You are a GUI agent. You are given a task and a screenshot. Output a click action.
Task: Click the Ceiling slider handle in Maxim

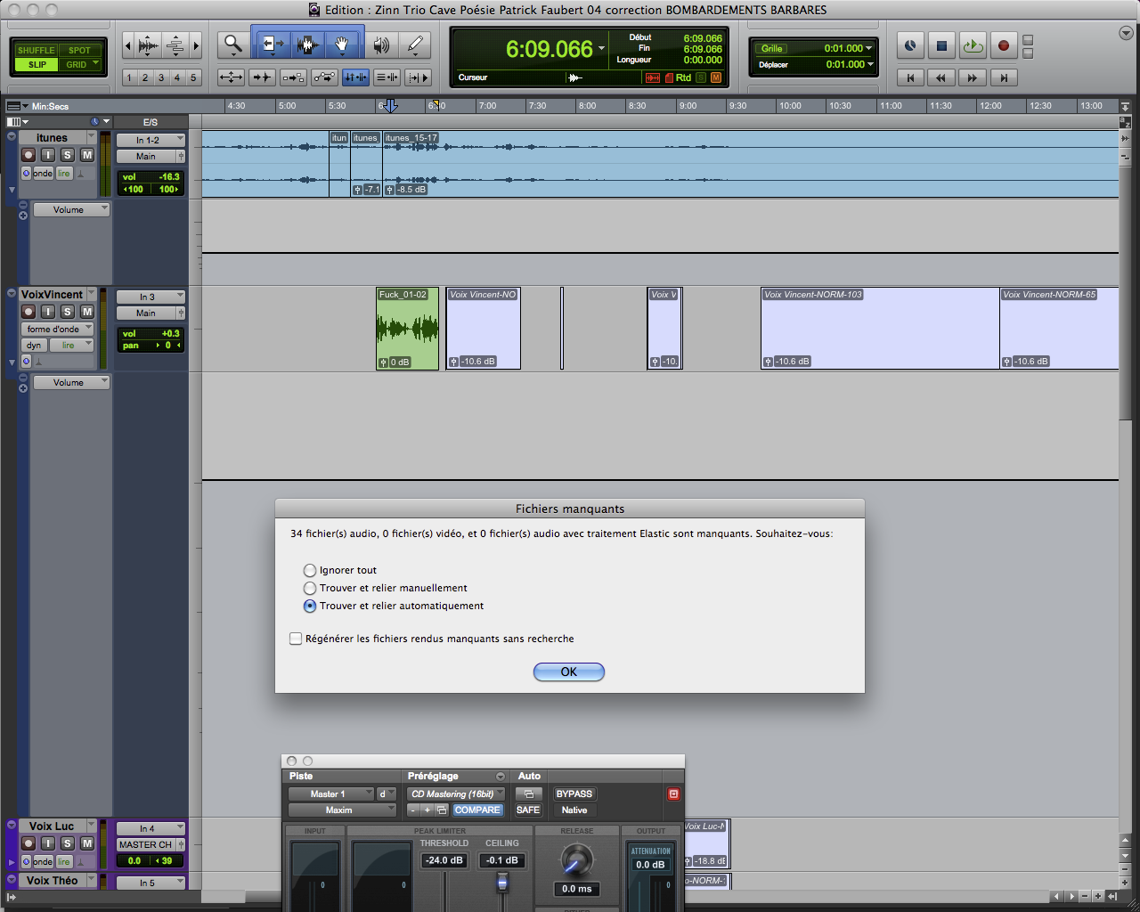502,882
